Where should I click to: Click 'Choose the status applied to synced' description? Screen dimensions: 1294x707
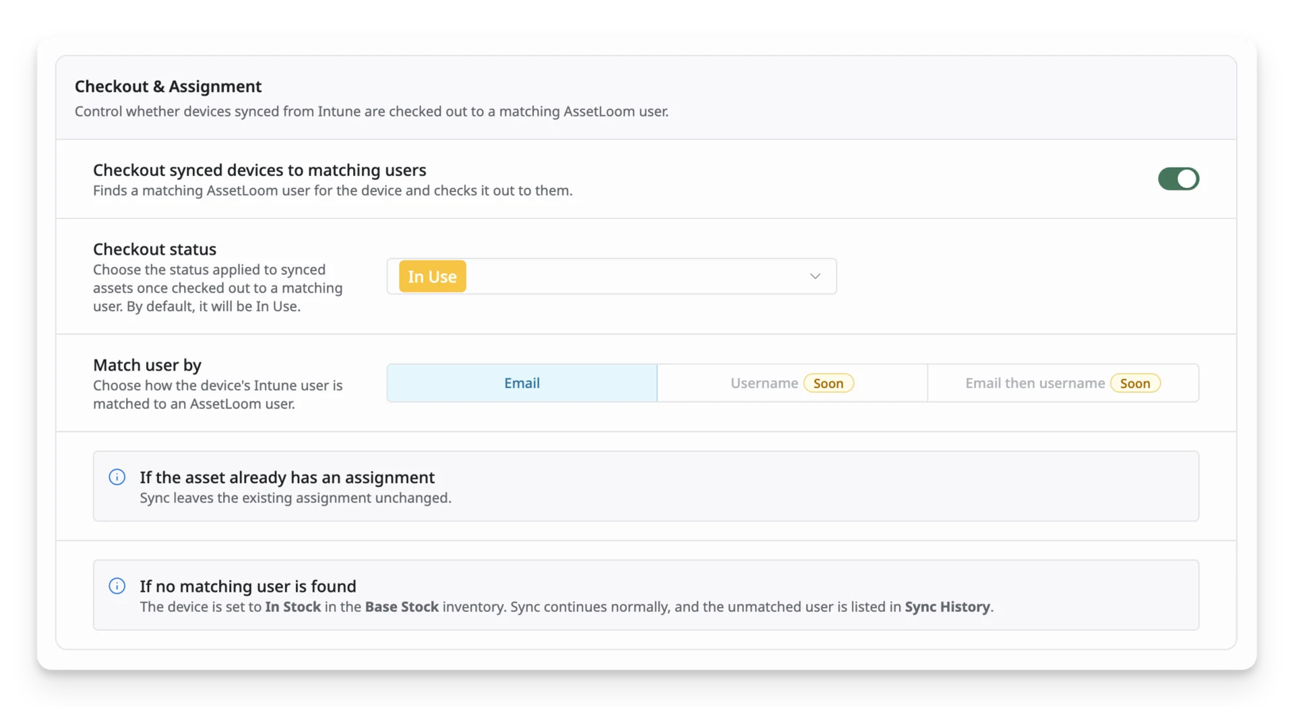[218, 288]
